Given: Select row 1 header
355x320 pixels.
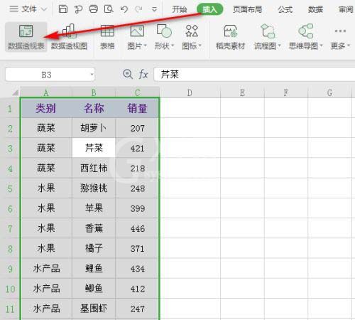Looking at the screenshot, I should 10,109.
